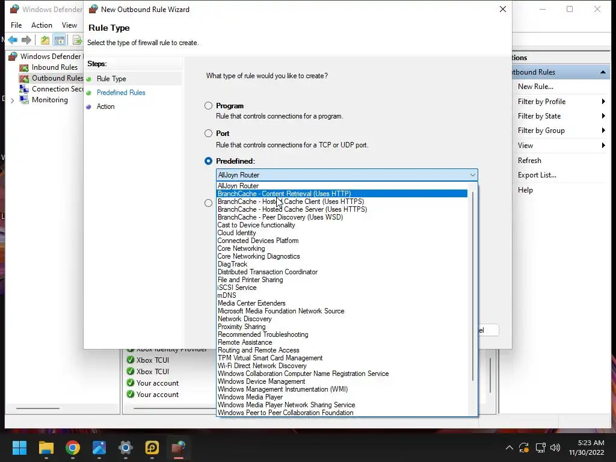
Task: Click Export List... in Actions pane
Action: 537,175
